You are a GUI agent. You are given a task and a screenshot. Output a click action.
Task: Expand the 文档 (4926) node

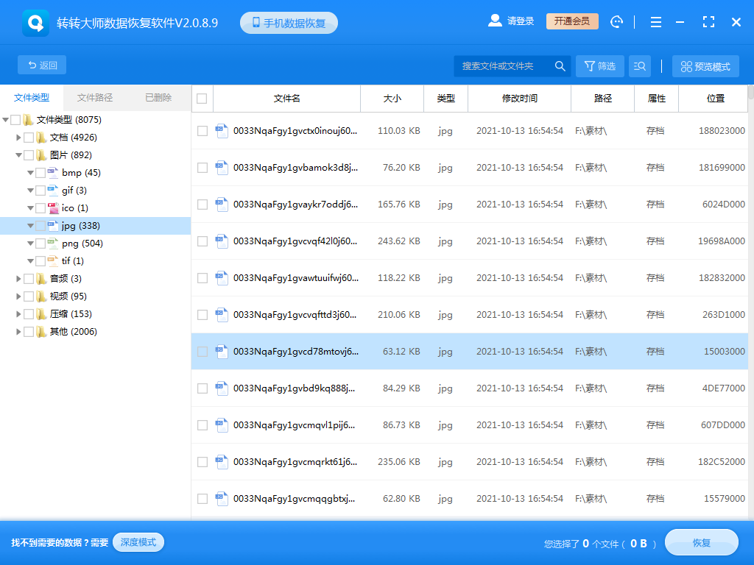pos(18,138)
